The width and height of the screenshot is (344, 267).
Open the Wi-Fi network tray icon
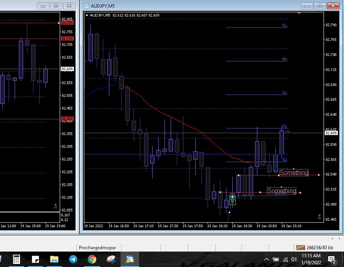pos(285,260)
